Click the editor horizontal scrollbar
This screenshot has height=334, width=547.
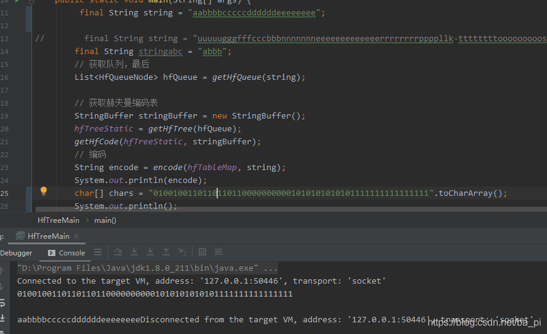tap(291, 209)
